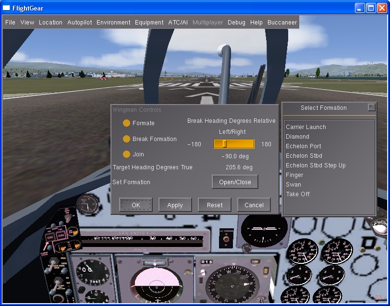390x306 pixels.
Task: Open the View menu
Action: click(27, 23)
